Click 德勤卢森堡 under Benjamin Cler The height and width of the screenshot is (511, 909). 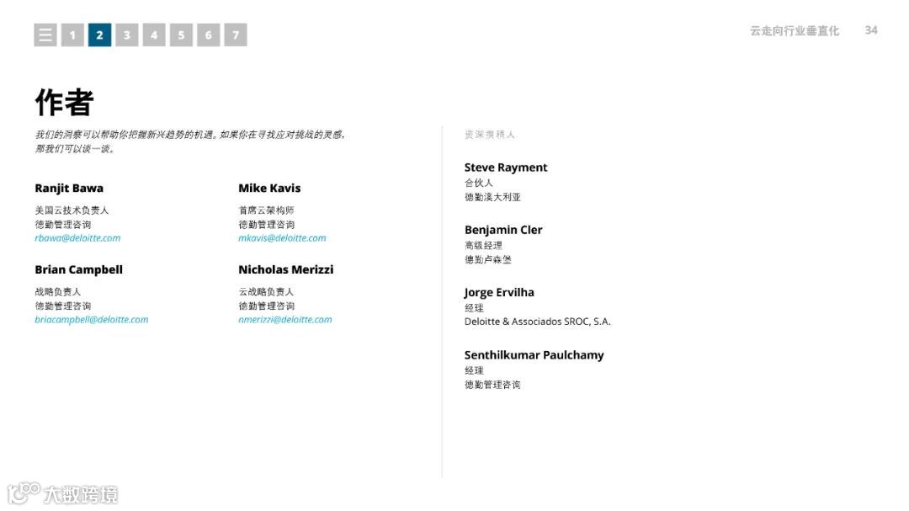pyautogui.click(x=488, y=259)
